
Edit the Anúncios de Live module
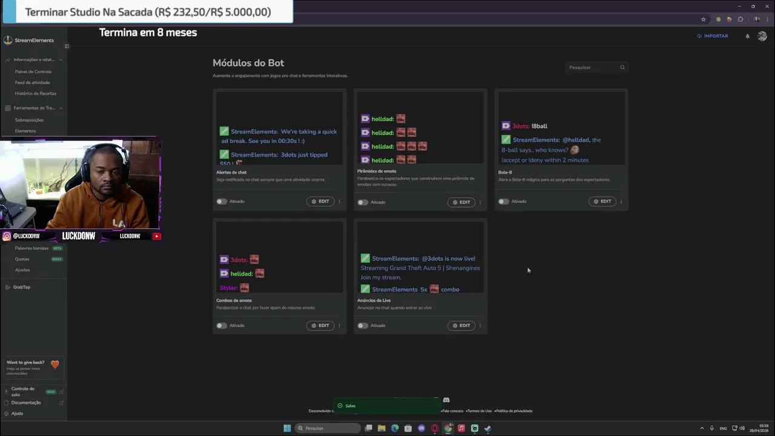461,326
